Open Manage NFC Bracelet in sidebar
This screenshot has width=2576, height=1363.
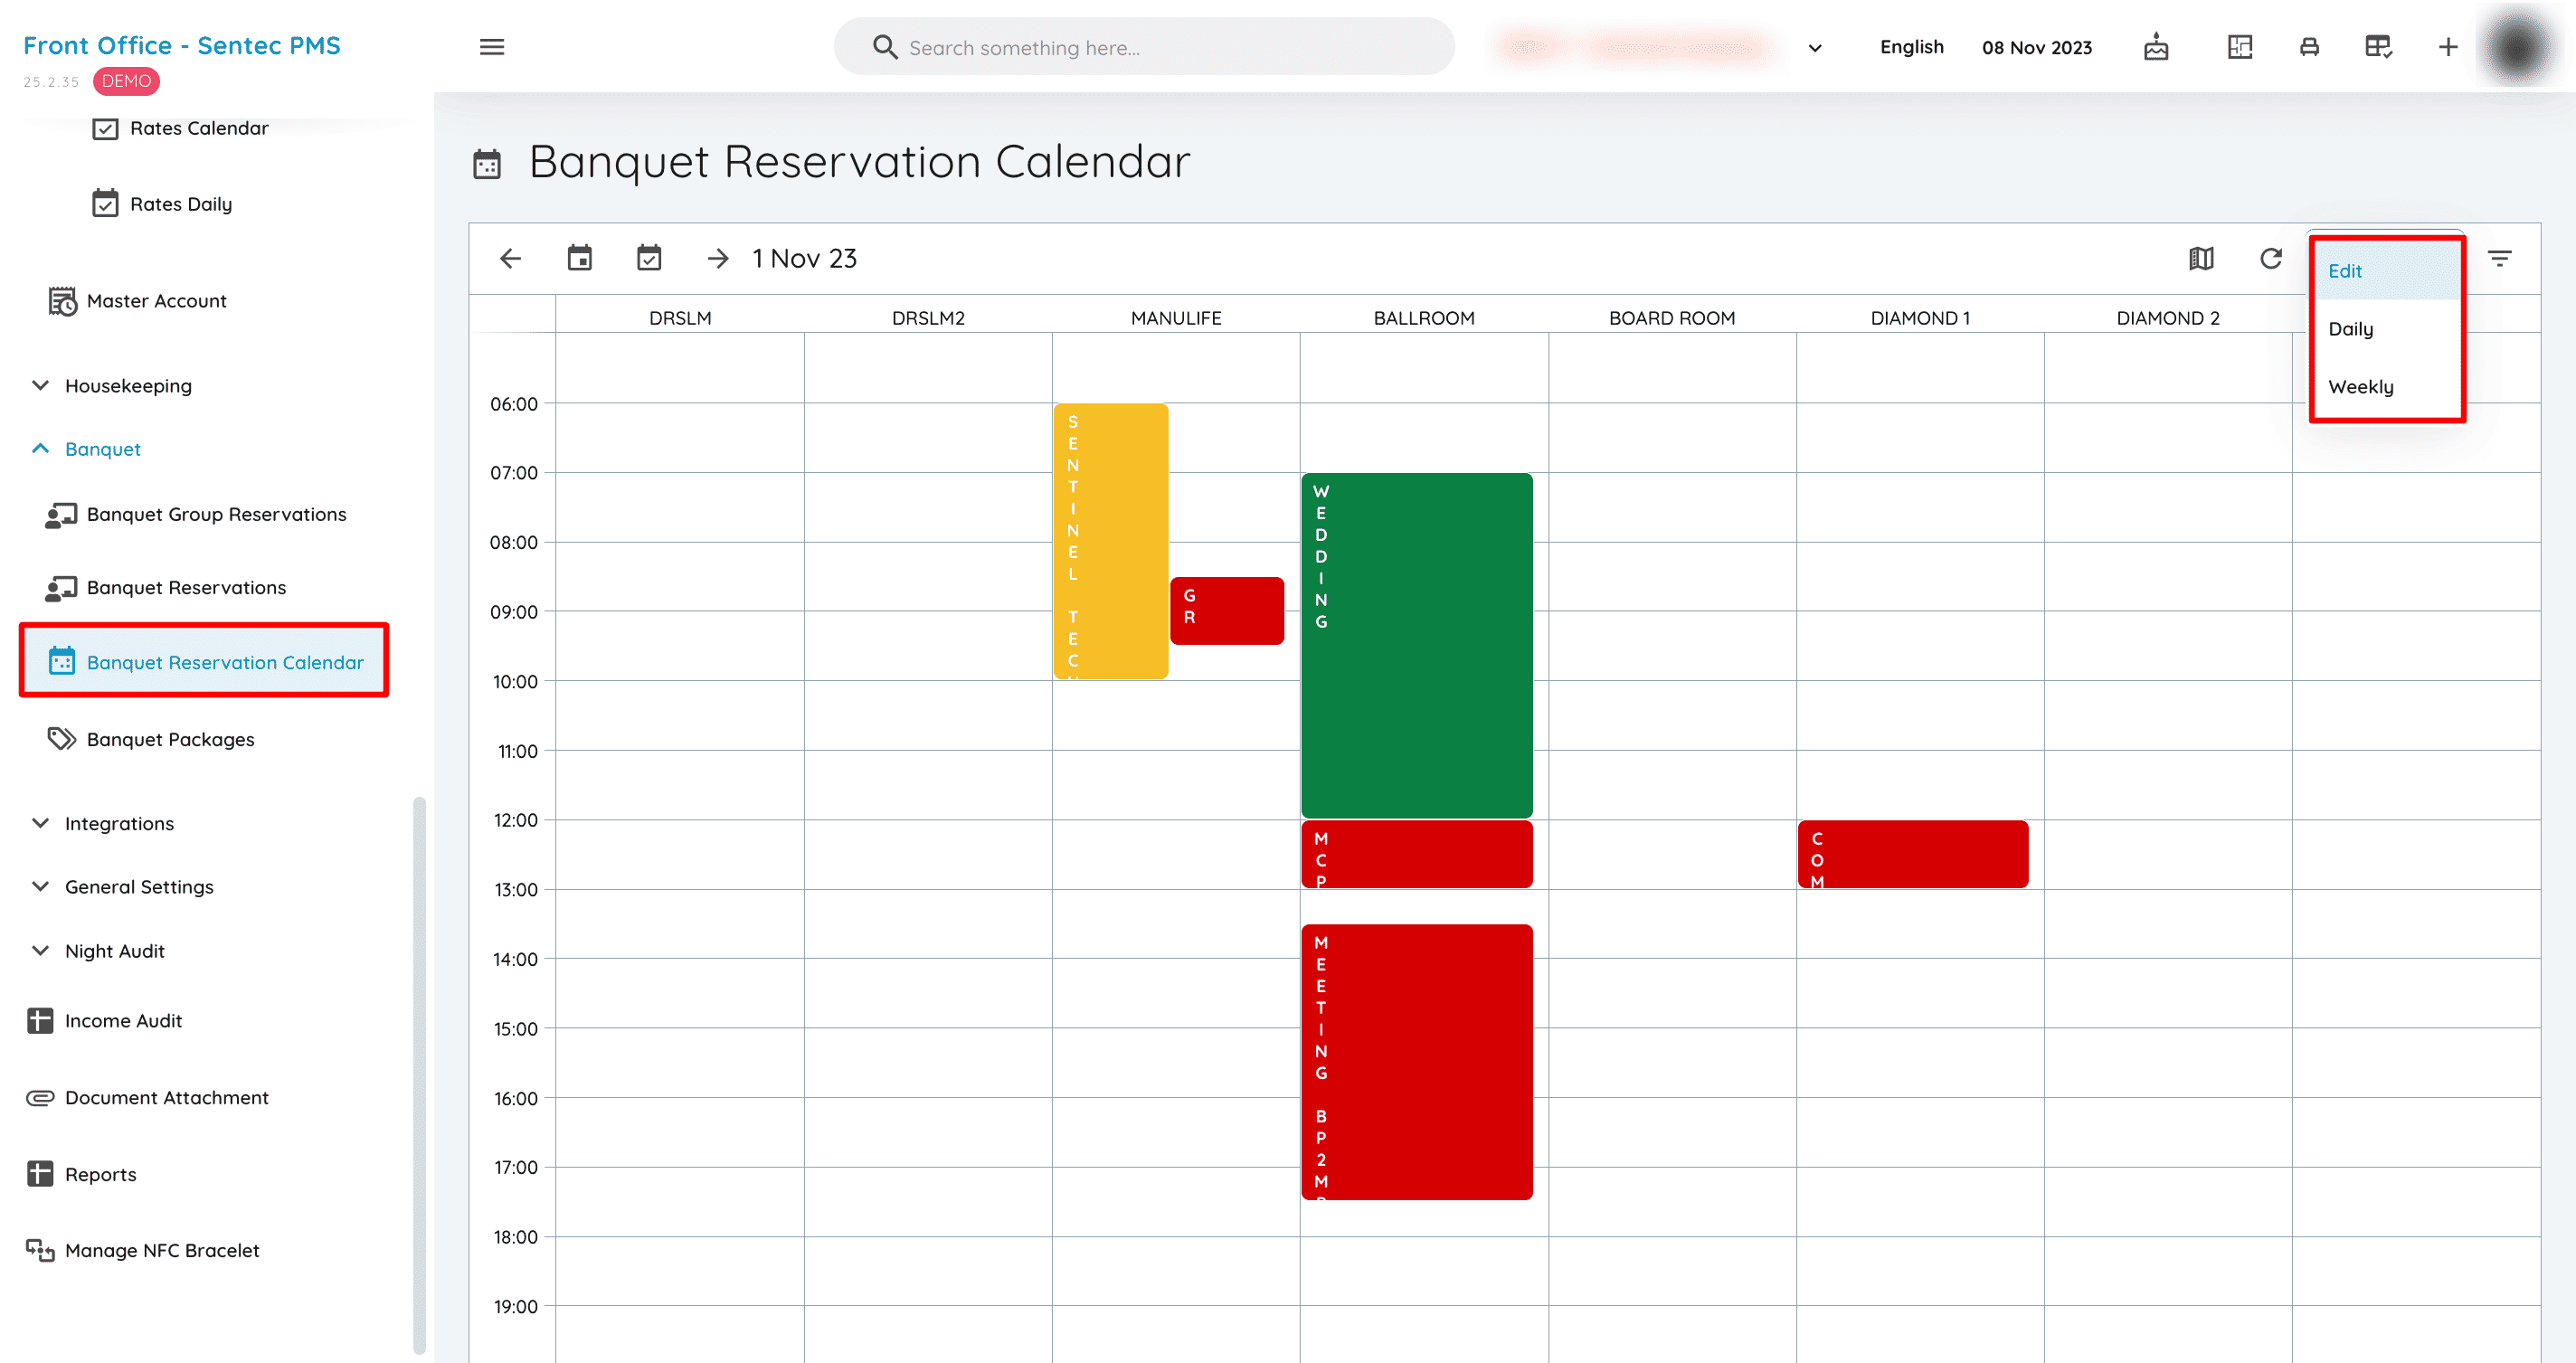[x=143, y=1251]
